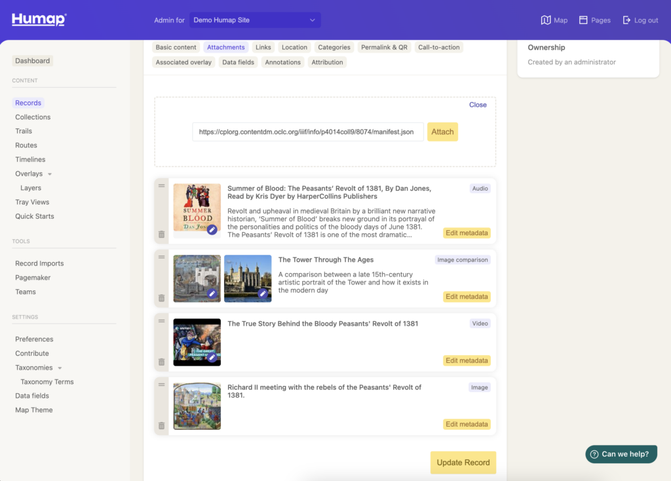The width and height of the screenshot is (671, 481).
Task: Edit the modern Tower photo using its pencil icon
Action: (263, 294)
